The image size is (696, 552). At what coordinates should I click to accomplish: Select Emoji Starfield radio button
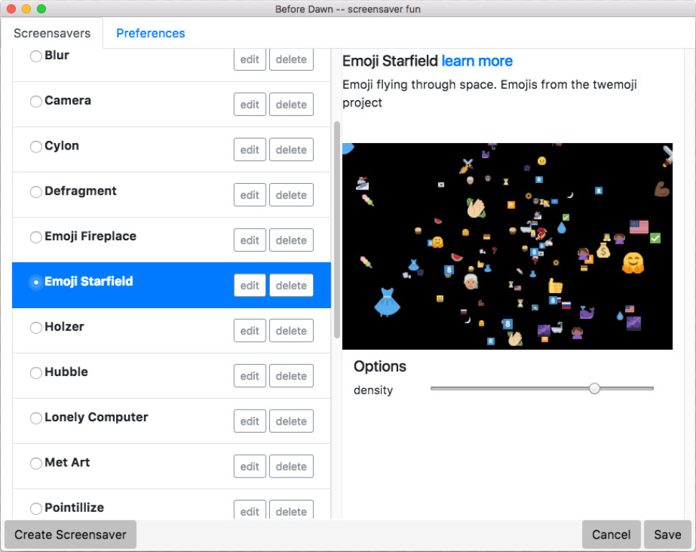click(x=36, y=282)
